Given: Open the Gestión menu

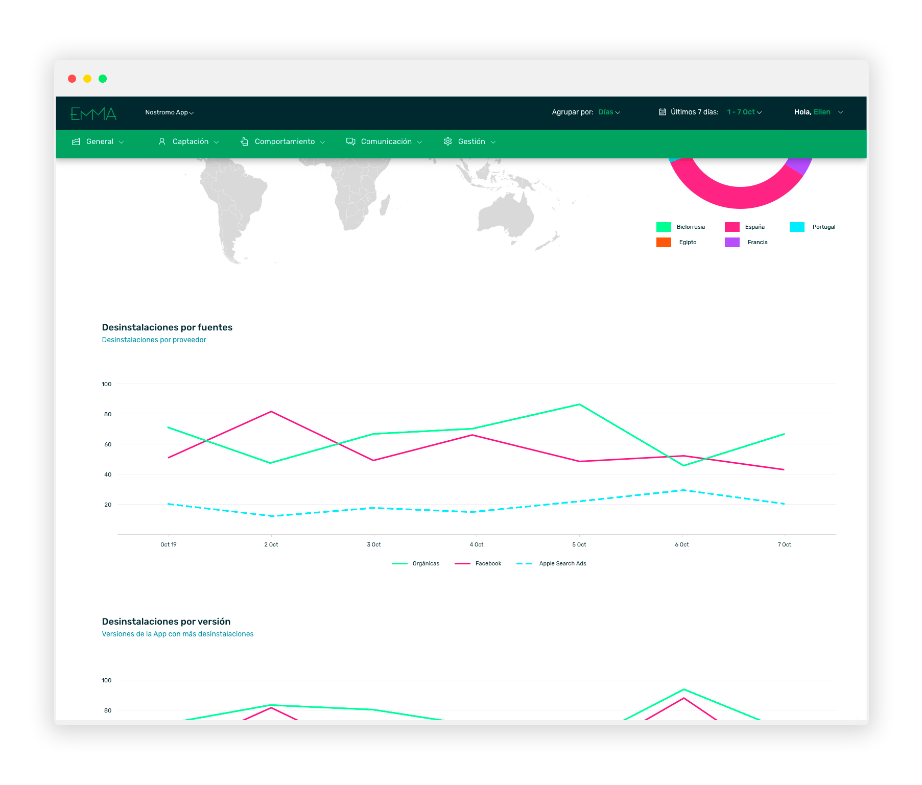Looking at the screenshot, I should [x=470, y=141].
